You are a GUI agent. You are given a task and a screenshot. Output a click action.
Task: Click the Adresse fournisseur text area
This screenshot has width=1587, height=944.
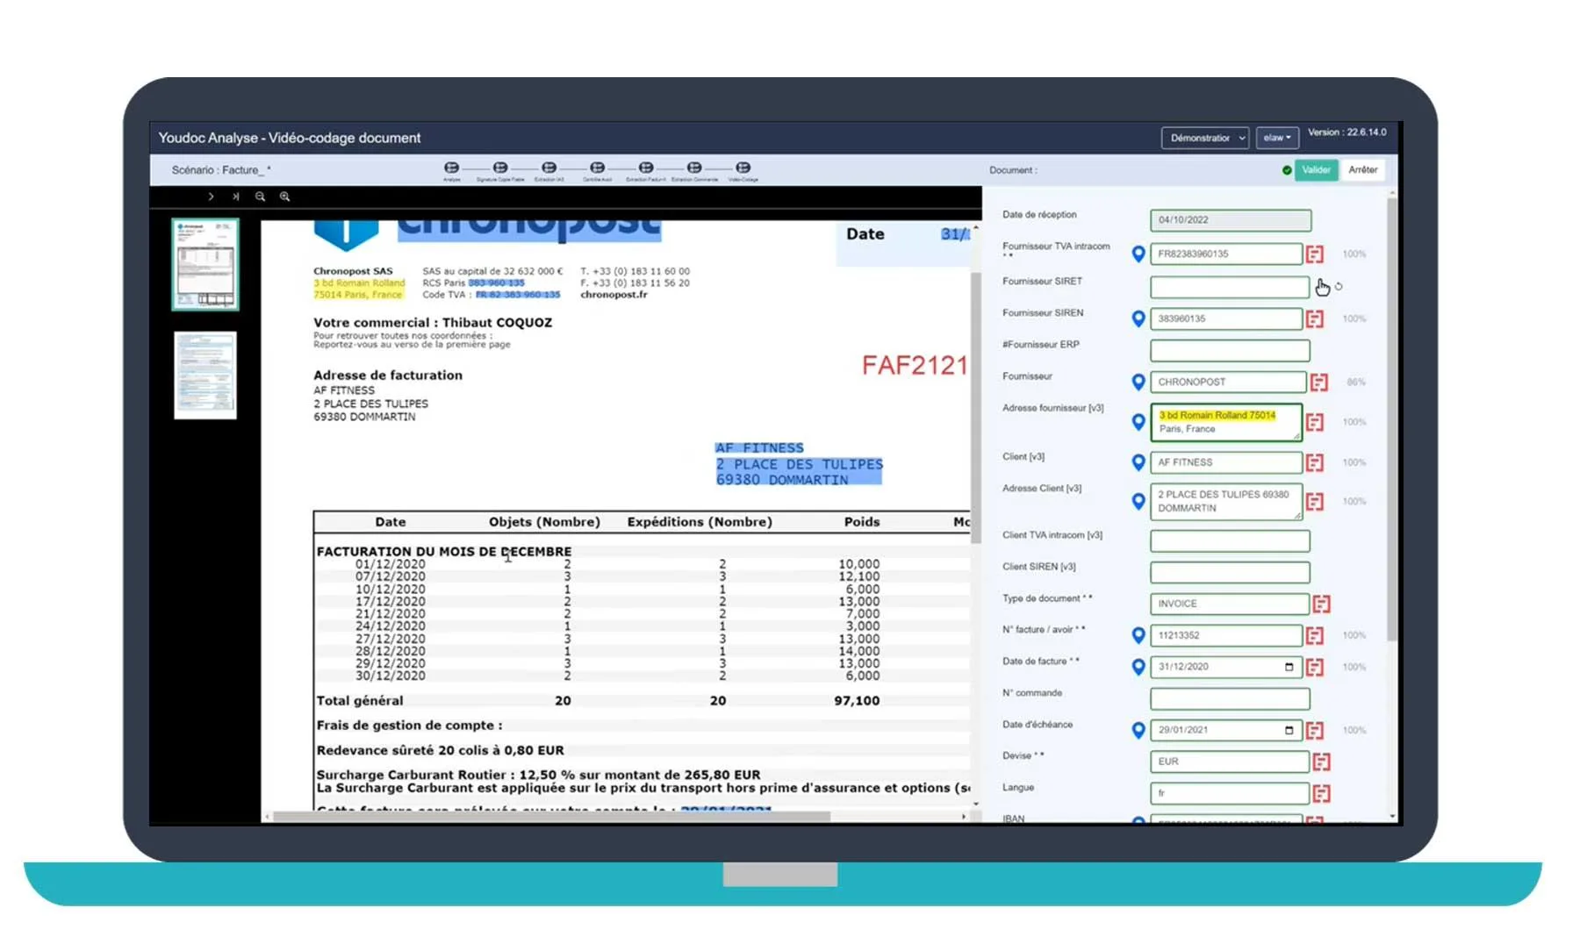(1226, 422)
